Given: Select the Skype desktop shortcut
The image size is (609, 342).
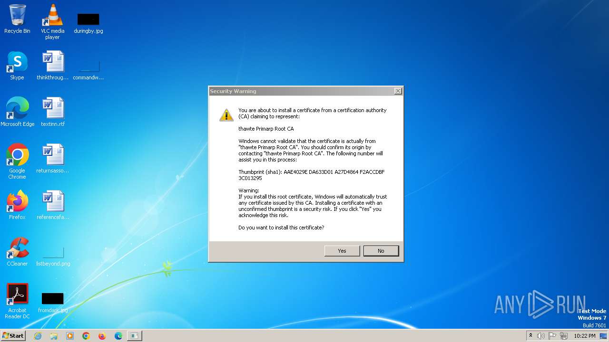Looking at the screenshot, I should (17, 66).
